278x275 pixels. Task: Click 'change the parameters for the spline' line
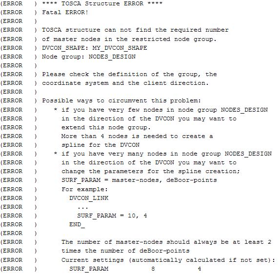[151, 172]
